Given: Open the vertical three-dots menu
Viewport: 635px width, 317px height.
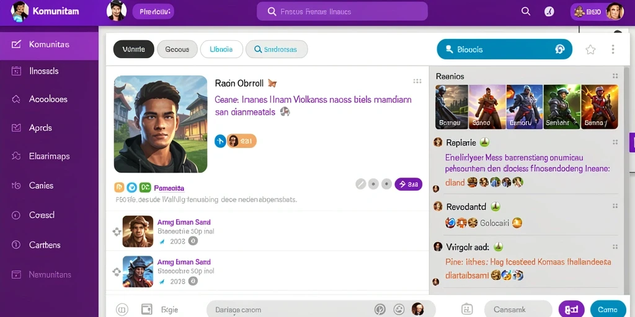Looking at the screenshot, I should [613, 50].
